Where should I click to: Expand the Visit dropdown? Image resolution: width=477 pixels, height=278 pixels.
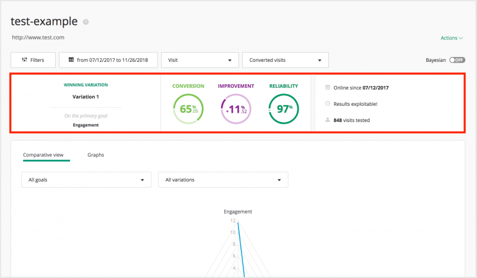click(x=199, y=60)
